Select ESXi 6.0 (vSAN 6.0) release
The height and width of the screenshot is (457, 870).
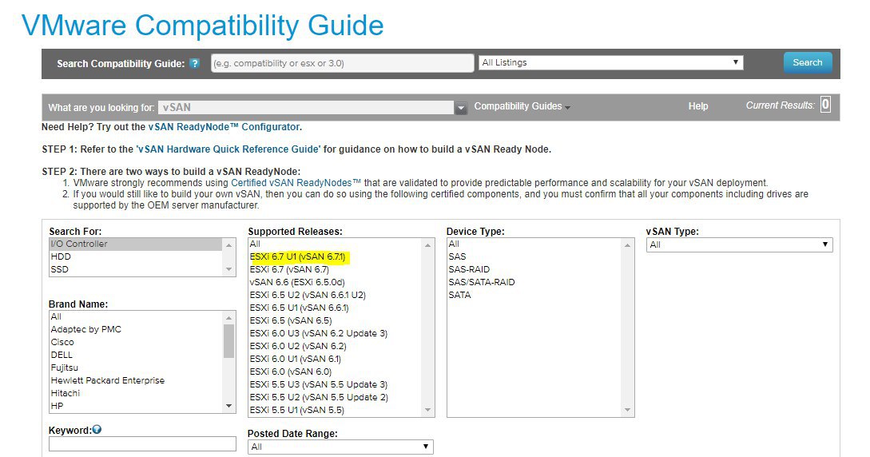point(335,372)
